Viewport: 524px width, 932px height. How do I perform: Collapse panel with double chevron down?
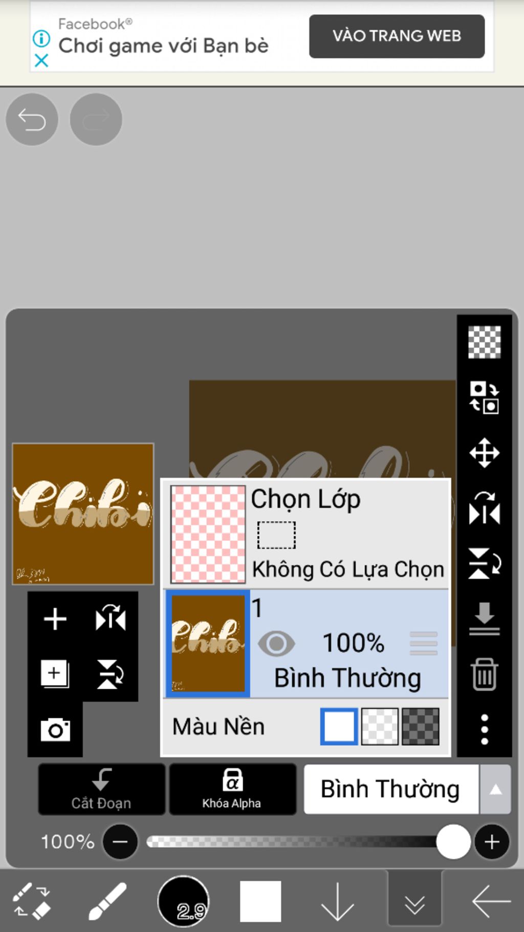pos(414,901)
